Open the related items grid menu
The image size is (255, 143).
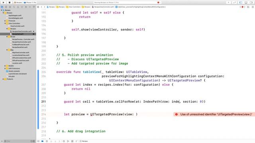tap(38, 7)
